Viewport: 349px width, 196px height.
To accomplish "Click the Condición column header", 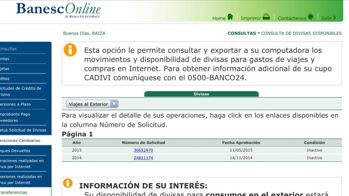I will [x=315, y=142].
